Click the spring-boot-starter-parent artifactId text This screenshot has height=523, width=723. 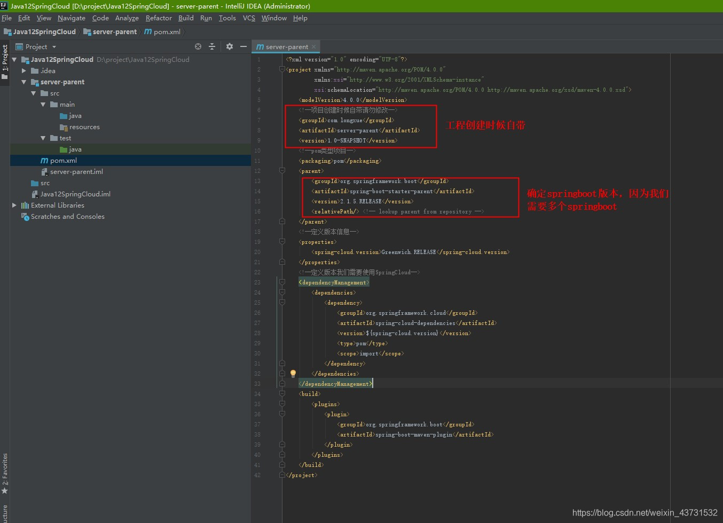tap(391, 191)
